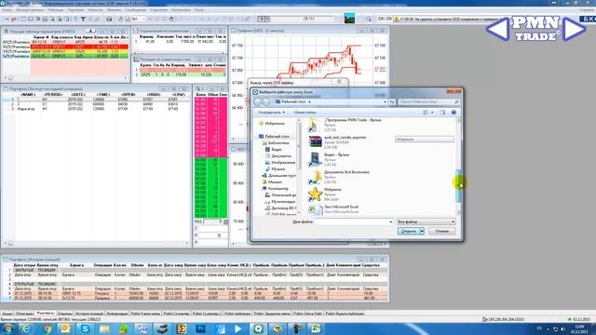Open the Открыть button split arrow
596x335 pixels.
pyautogui.click(x=422, y=231)
